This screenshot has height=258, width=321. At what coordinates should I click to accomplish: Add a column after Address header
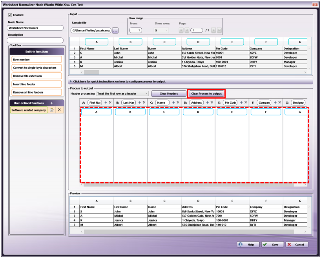207,102
